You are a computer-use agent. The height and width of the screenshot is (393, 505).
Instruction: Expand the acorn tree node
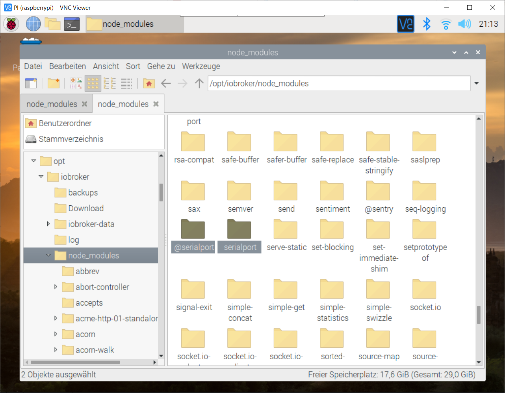(56, 334)
